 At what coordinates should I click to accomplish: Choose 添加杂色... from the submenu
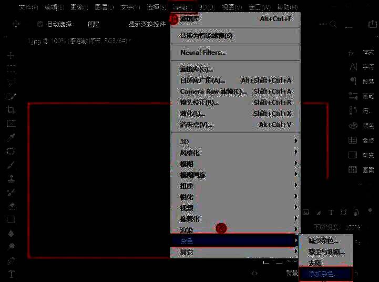[x=326, y=274]
